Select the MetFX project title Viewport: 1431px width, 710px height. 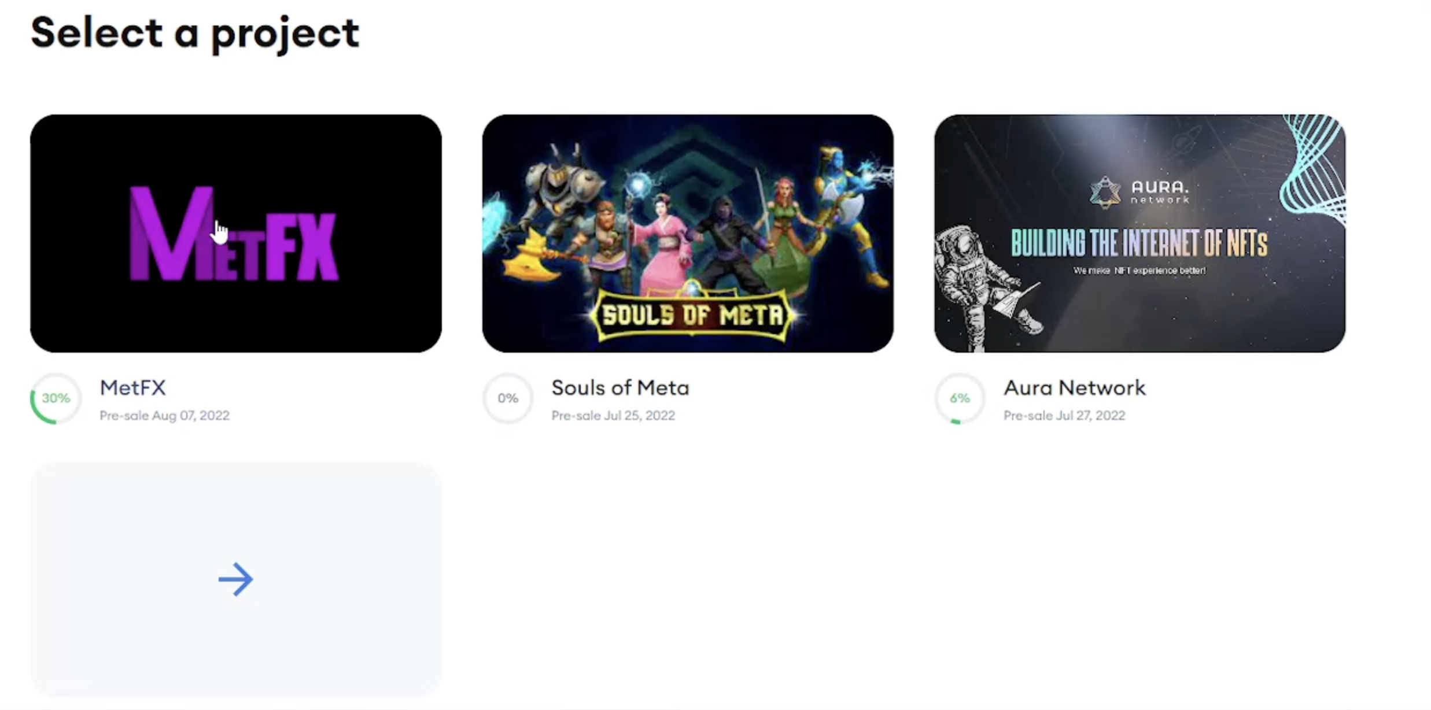132,387
